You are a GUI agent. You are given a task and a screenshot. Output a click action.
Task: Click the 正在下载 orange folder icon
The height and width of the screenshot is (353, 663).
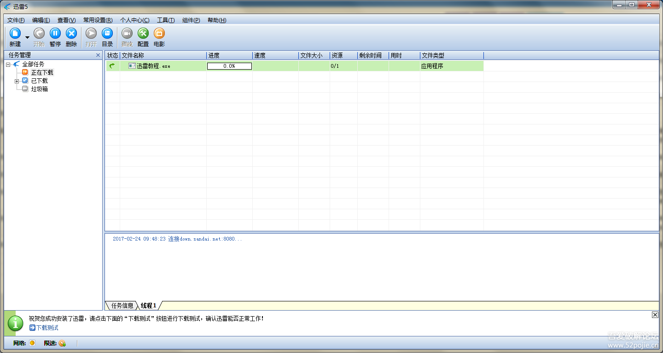pos(25,72)
